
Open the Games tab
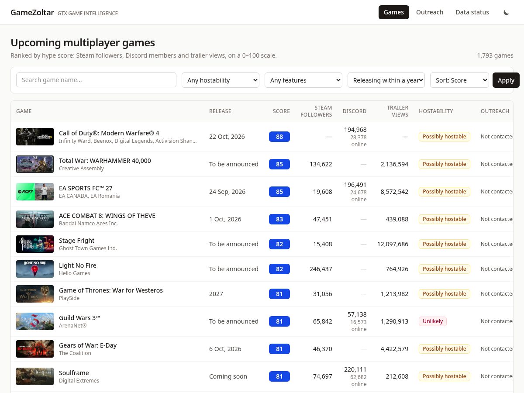tap(394, 12)
